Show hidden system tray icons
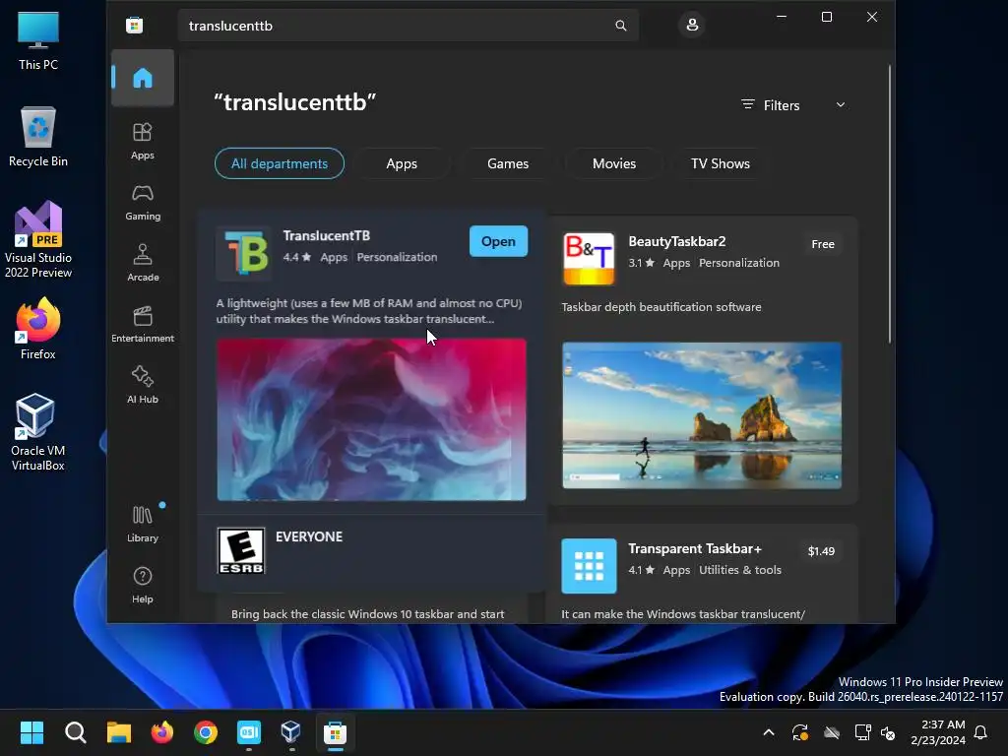This screenshot has width=1008, height=756. click(x=768, y=732)
